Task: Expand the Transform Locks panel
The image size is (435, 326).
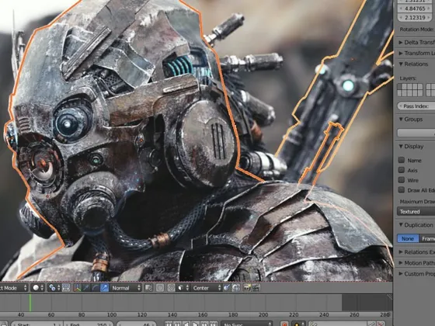Action: 416,54
